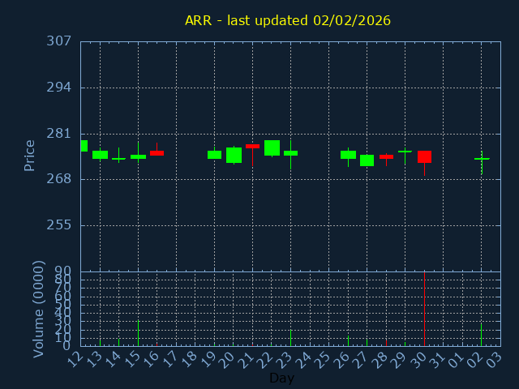Click the day 12 x-axis tick label
The width and height of the screenshot is (519, 389).
77,357
